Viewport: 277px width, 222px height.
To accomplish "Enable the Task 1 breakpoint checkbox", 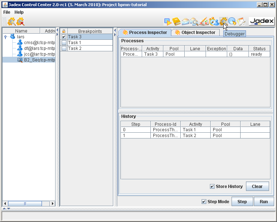I will [x=64, y=43].
